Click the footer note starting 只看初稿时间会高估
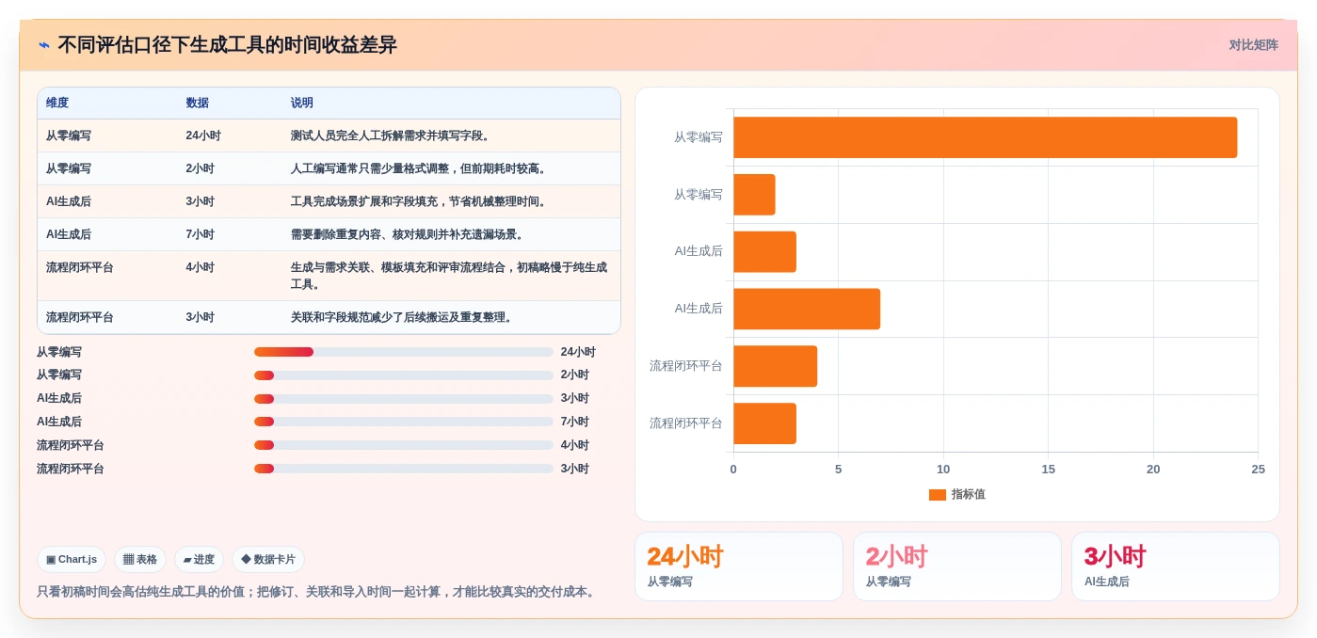This screenshot has width=1317, height=638. (317, 592)
